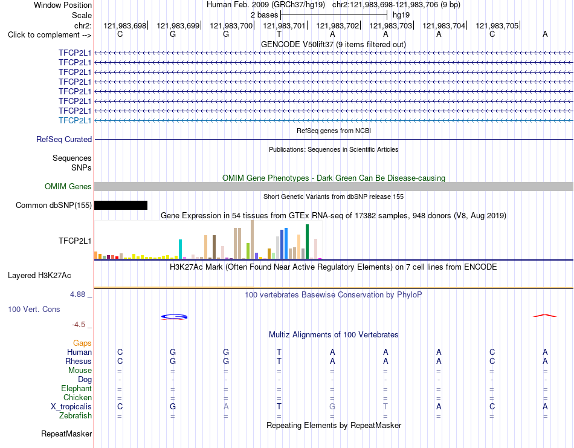
Task: Click the Zebrafish species label
Action: click(x=76, y=416)
